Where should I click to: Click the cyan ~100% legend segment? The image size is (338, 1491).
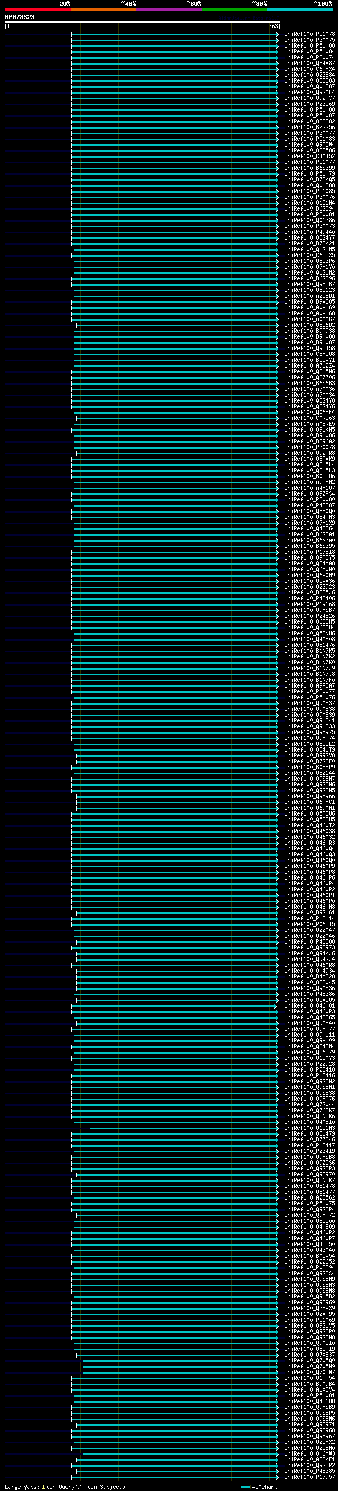[x=301, y=10]
